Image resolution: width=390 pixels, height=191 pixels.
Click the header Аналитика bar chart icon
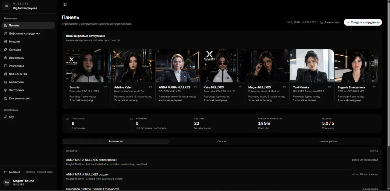pos(322,22)
